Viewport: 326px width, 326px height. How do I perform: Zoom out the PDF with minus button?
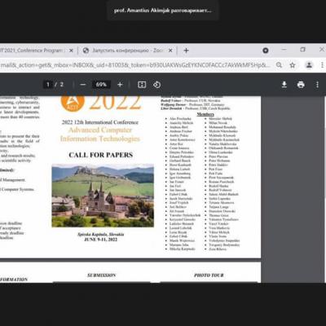coord(83,85)
